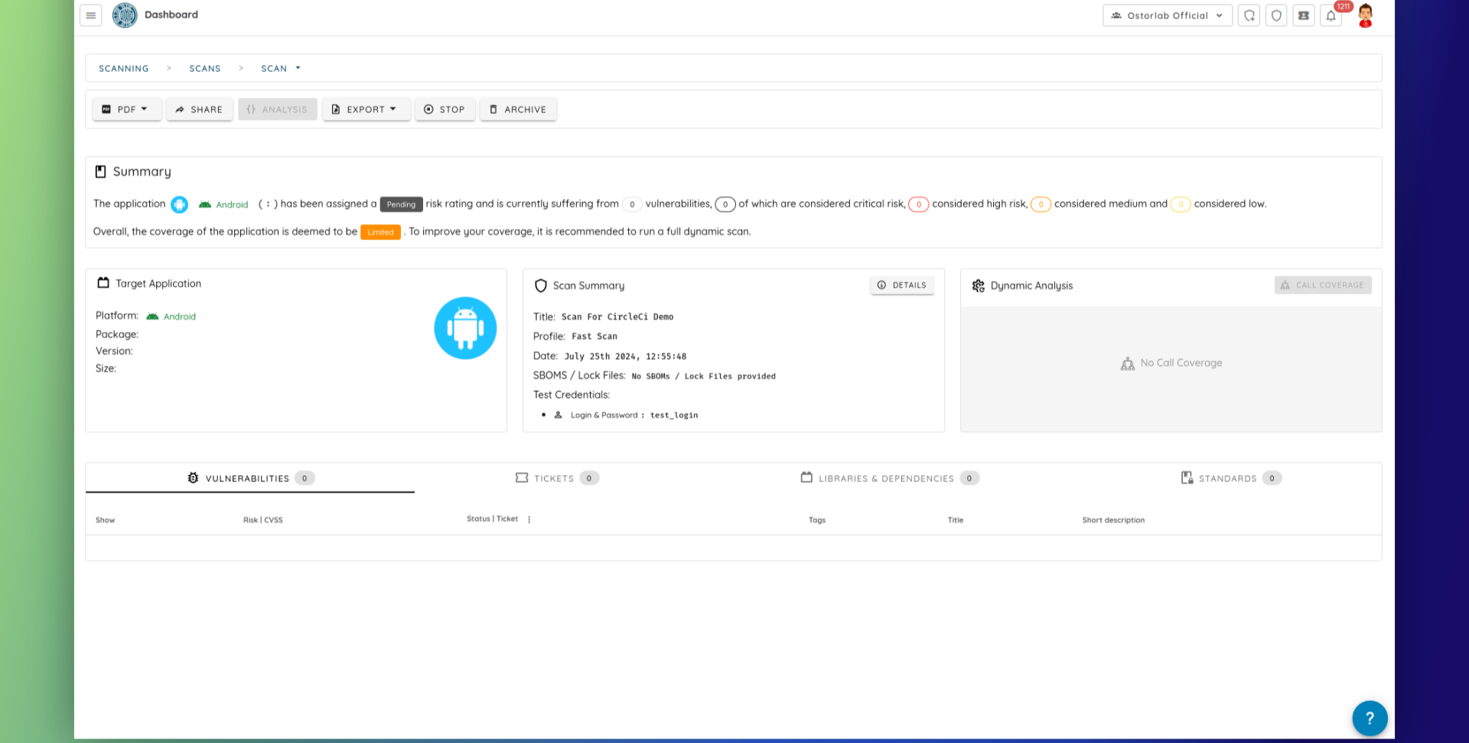Open the PDF dropdown menu

coord(126,109)
